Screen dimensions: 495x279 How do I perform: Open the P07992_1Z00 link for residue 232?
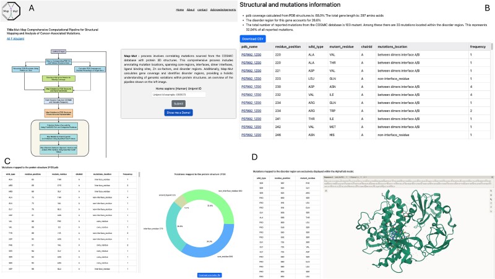click(251, 95)
